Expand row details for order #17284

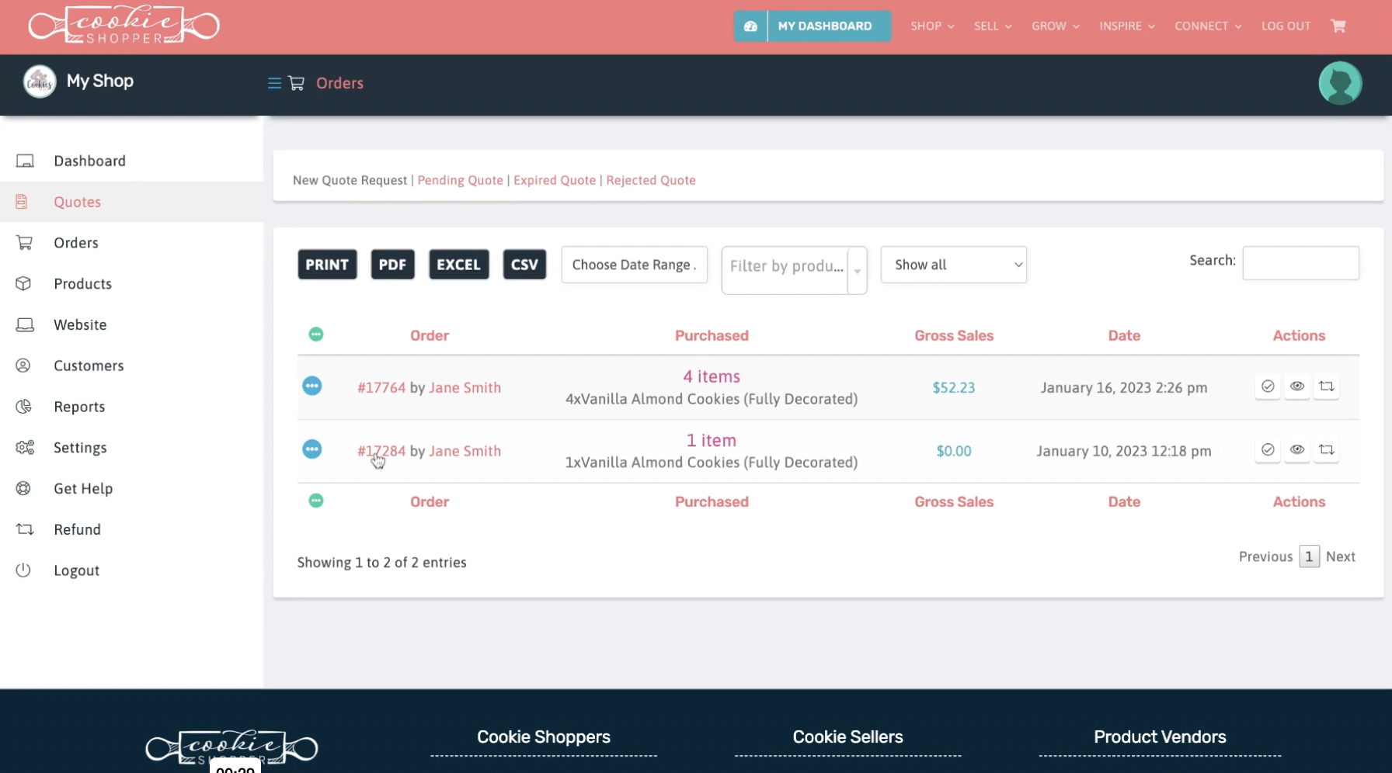click(x=312, y=449)
